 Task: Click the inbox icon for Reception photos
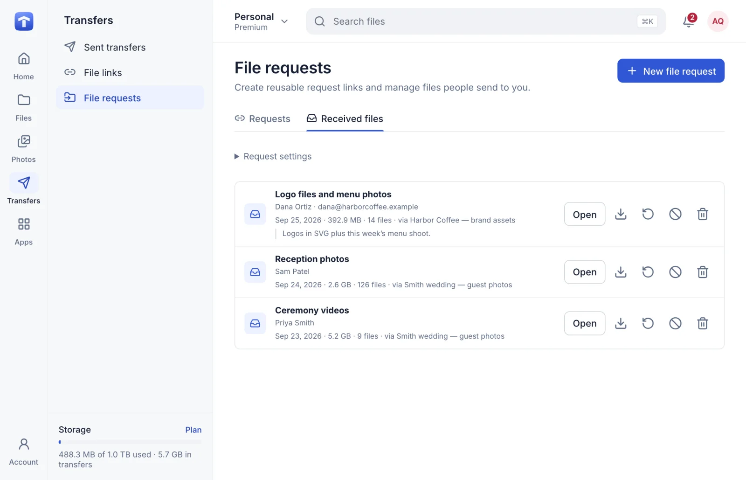(255, 272)
